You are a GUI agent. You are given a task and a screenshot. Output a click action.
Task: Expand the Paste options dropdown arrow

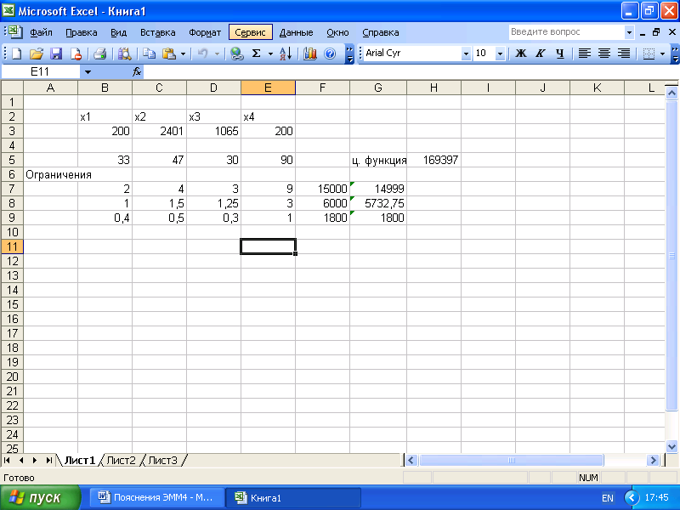tap(183, 54)
